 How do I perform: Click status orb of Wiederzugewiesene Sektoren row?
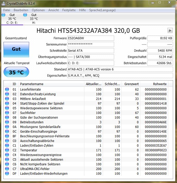7,108
